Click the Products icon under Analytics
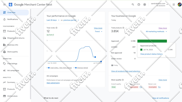The width and height of the screenshot is (182, 102). click(4, 89)
